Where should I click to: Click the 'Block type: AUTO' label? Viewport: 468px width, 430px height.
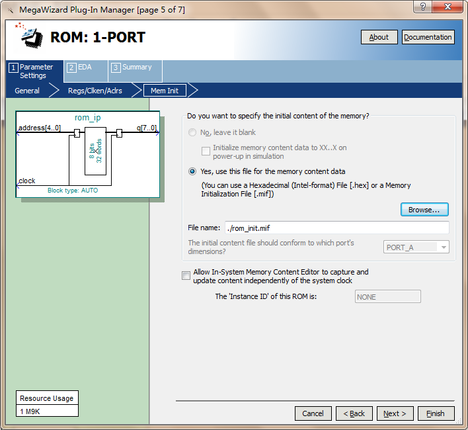[73, 191]
